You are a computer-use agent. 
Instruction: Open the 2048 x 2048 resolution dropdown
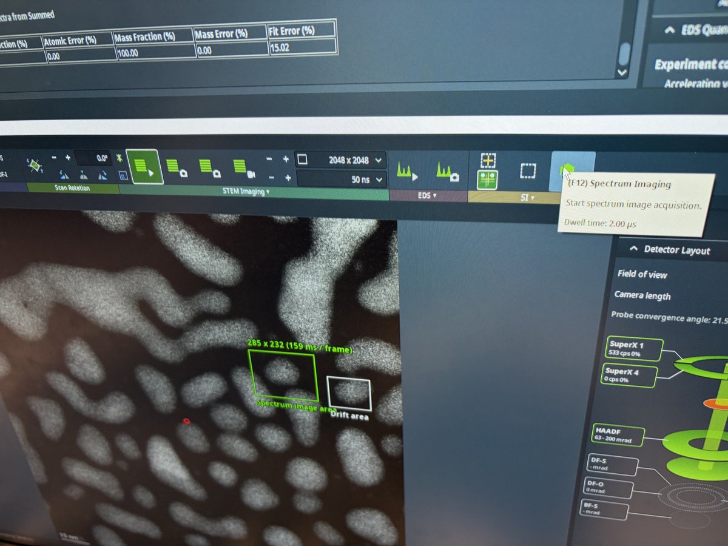tap(379, 161)
